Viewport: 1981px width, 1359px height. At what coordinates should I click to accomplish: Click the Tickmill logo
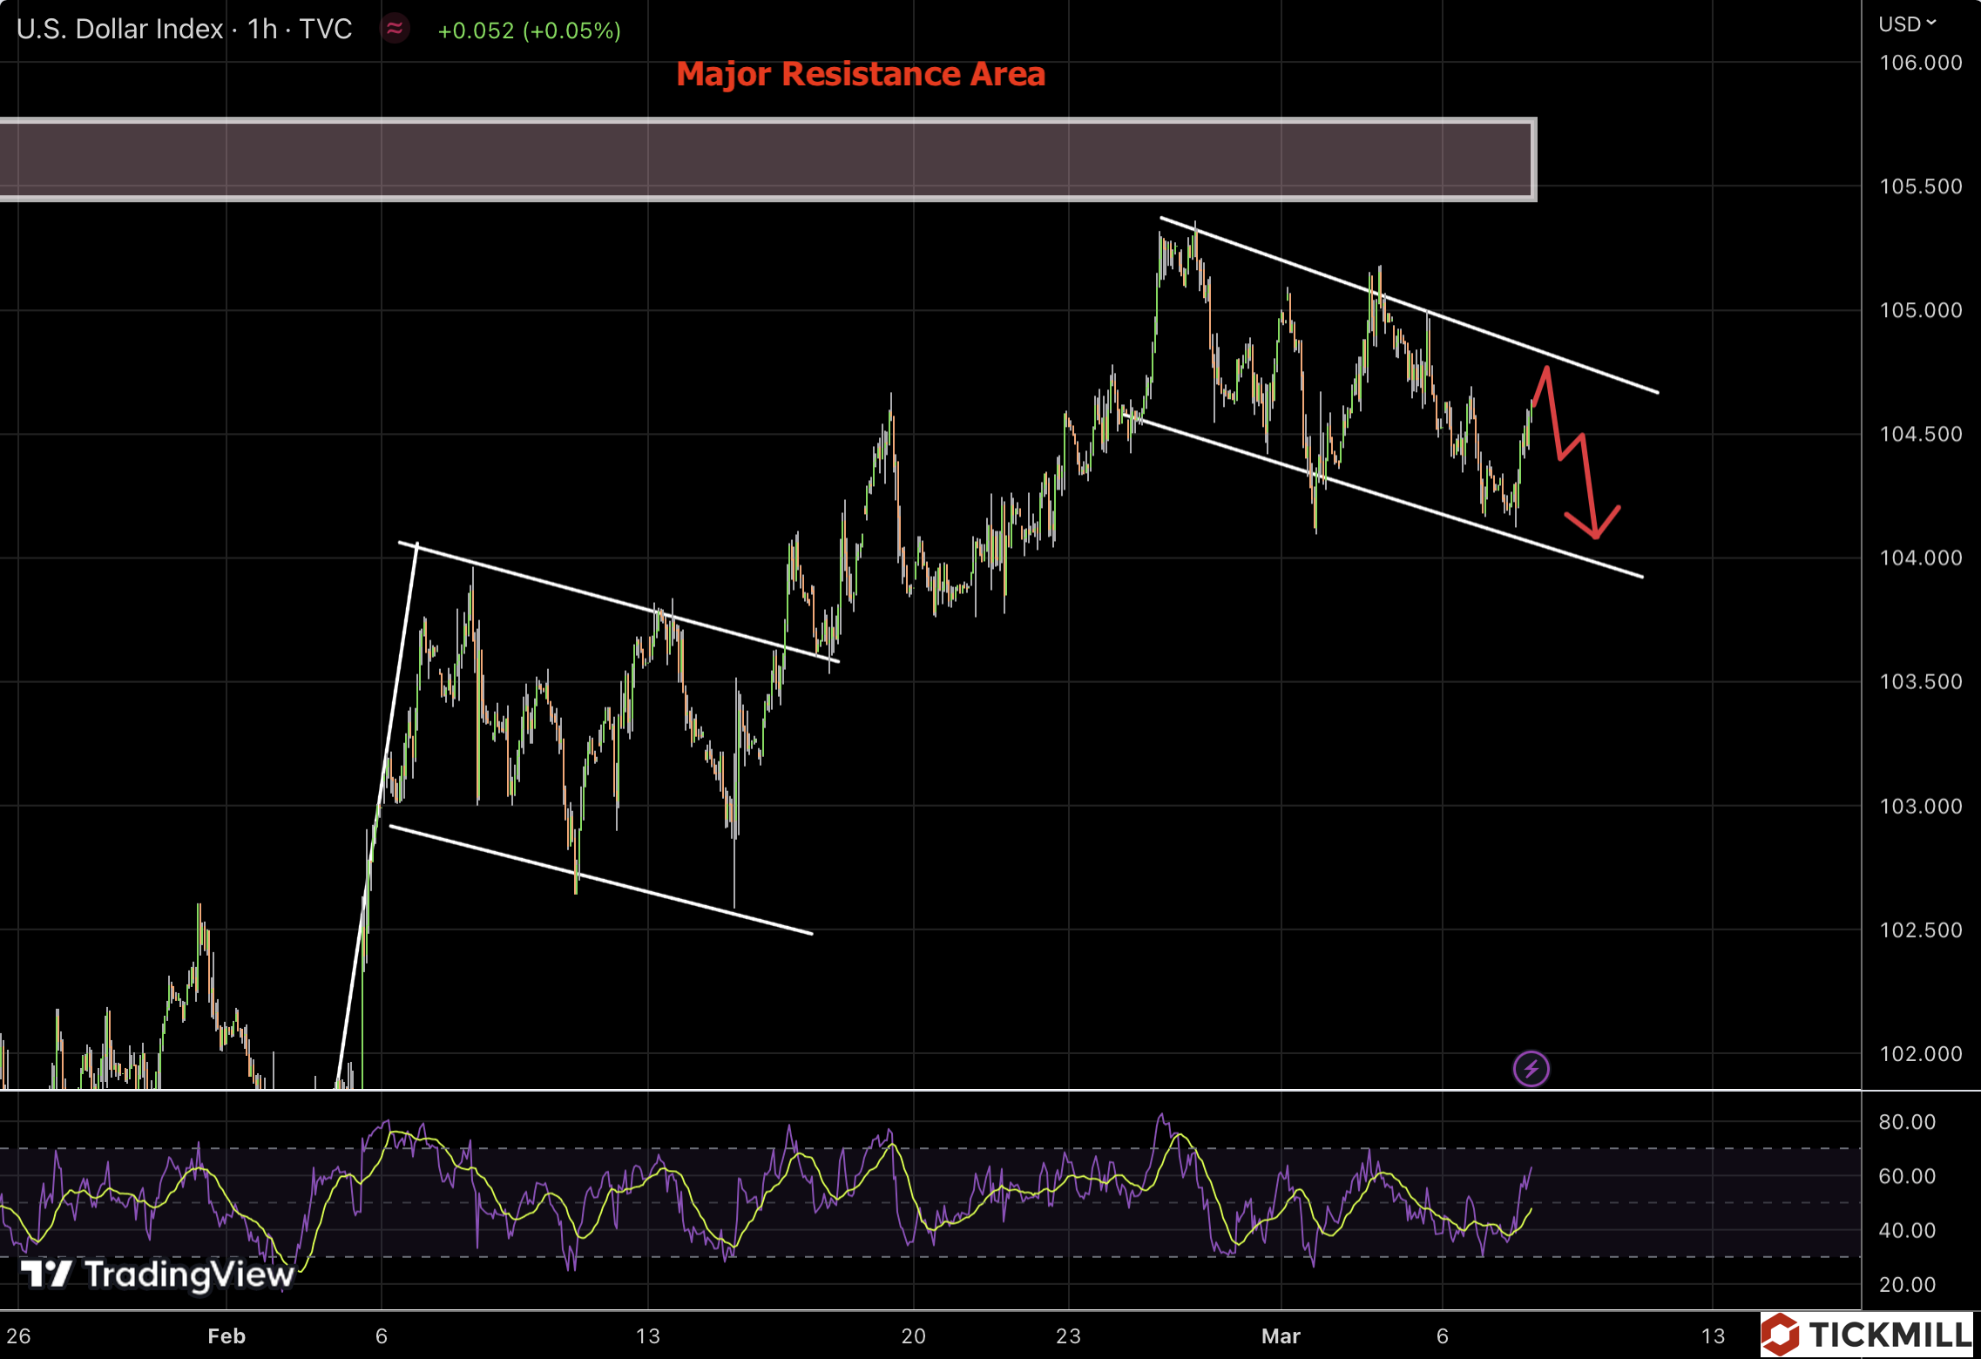1867,1335
